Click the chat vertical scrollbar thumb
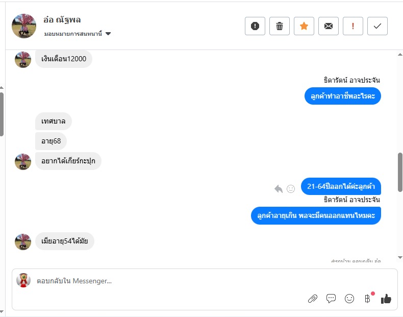This screenshot has width=403, height=317. coord(400,171)
